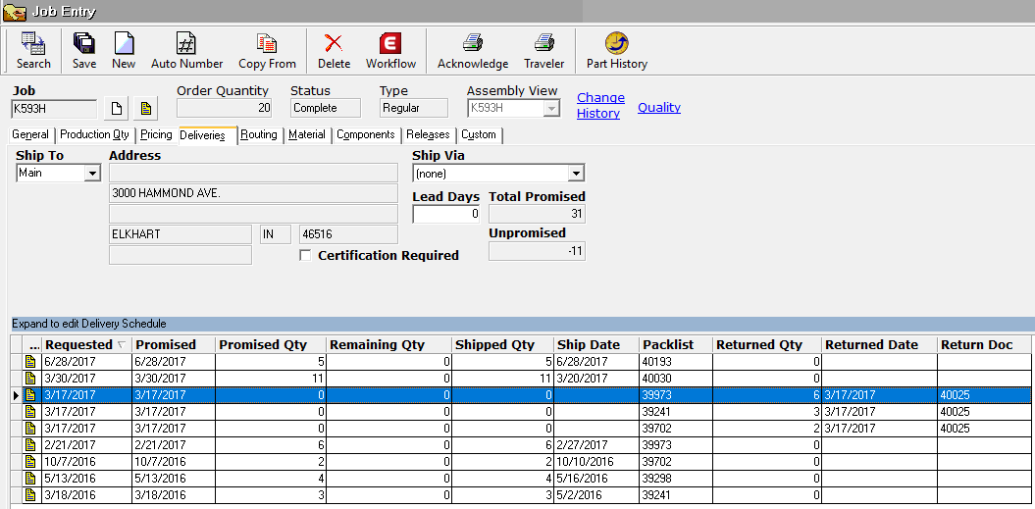The height and width of the screenshot is (509, 1035).
Task: Open the Ship Via dropdown
Action: 576,174
